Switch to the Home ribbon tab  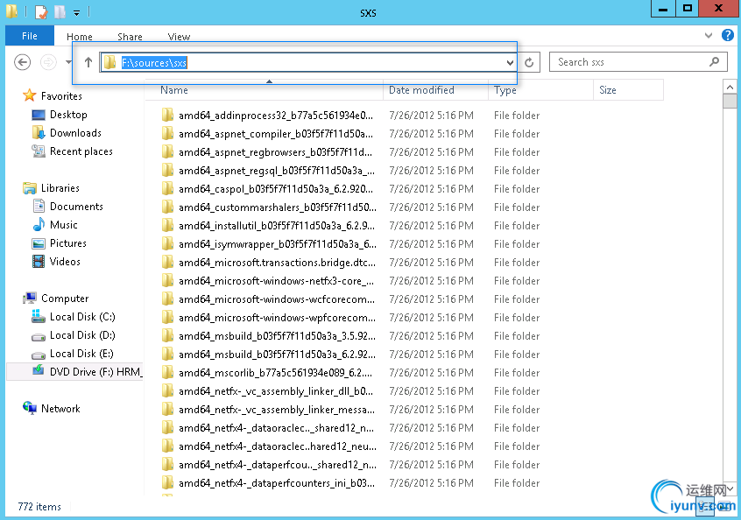coord(80,37)
